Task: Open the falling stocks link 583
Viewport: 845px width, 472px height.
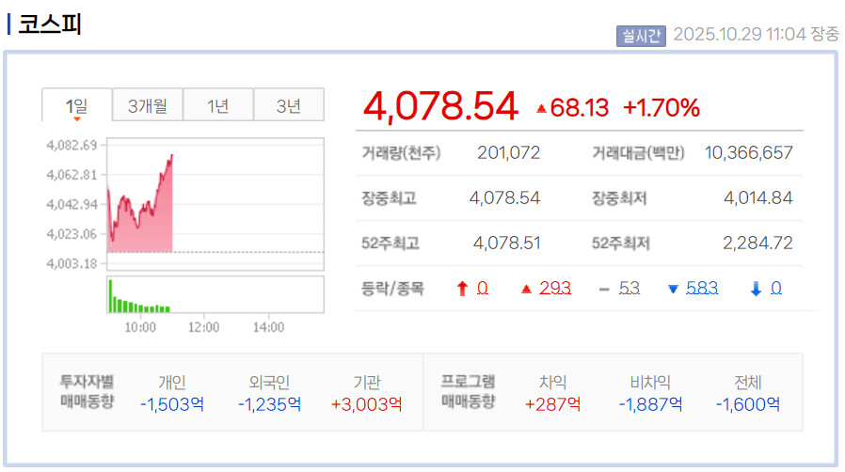Action: point(702,289)
